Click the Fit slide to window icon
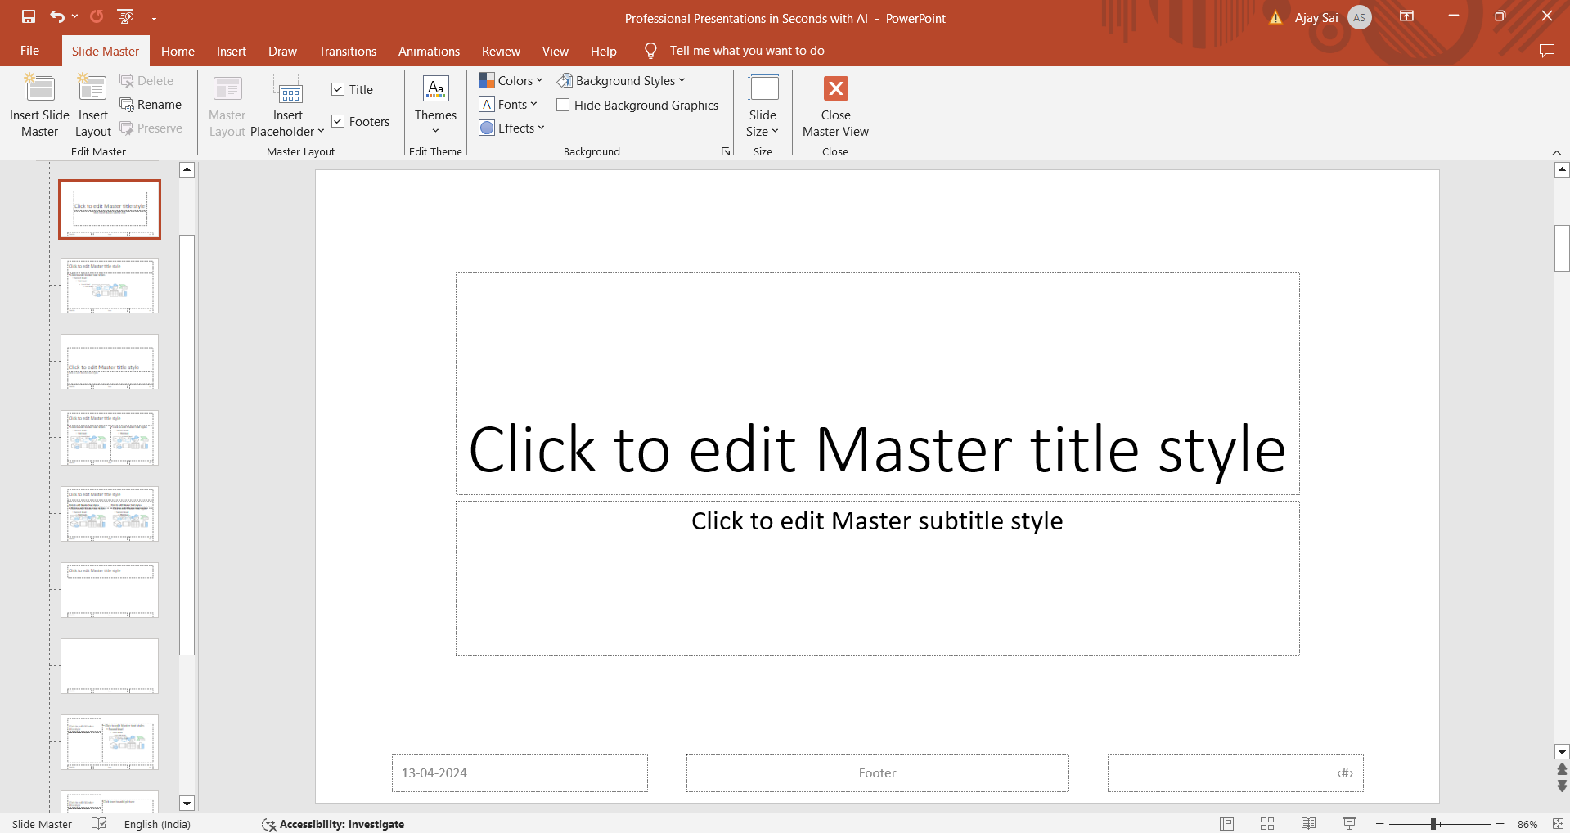This screenshot has width=1570, height=833. click(1558, 824)
